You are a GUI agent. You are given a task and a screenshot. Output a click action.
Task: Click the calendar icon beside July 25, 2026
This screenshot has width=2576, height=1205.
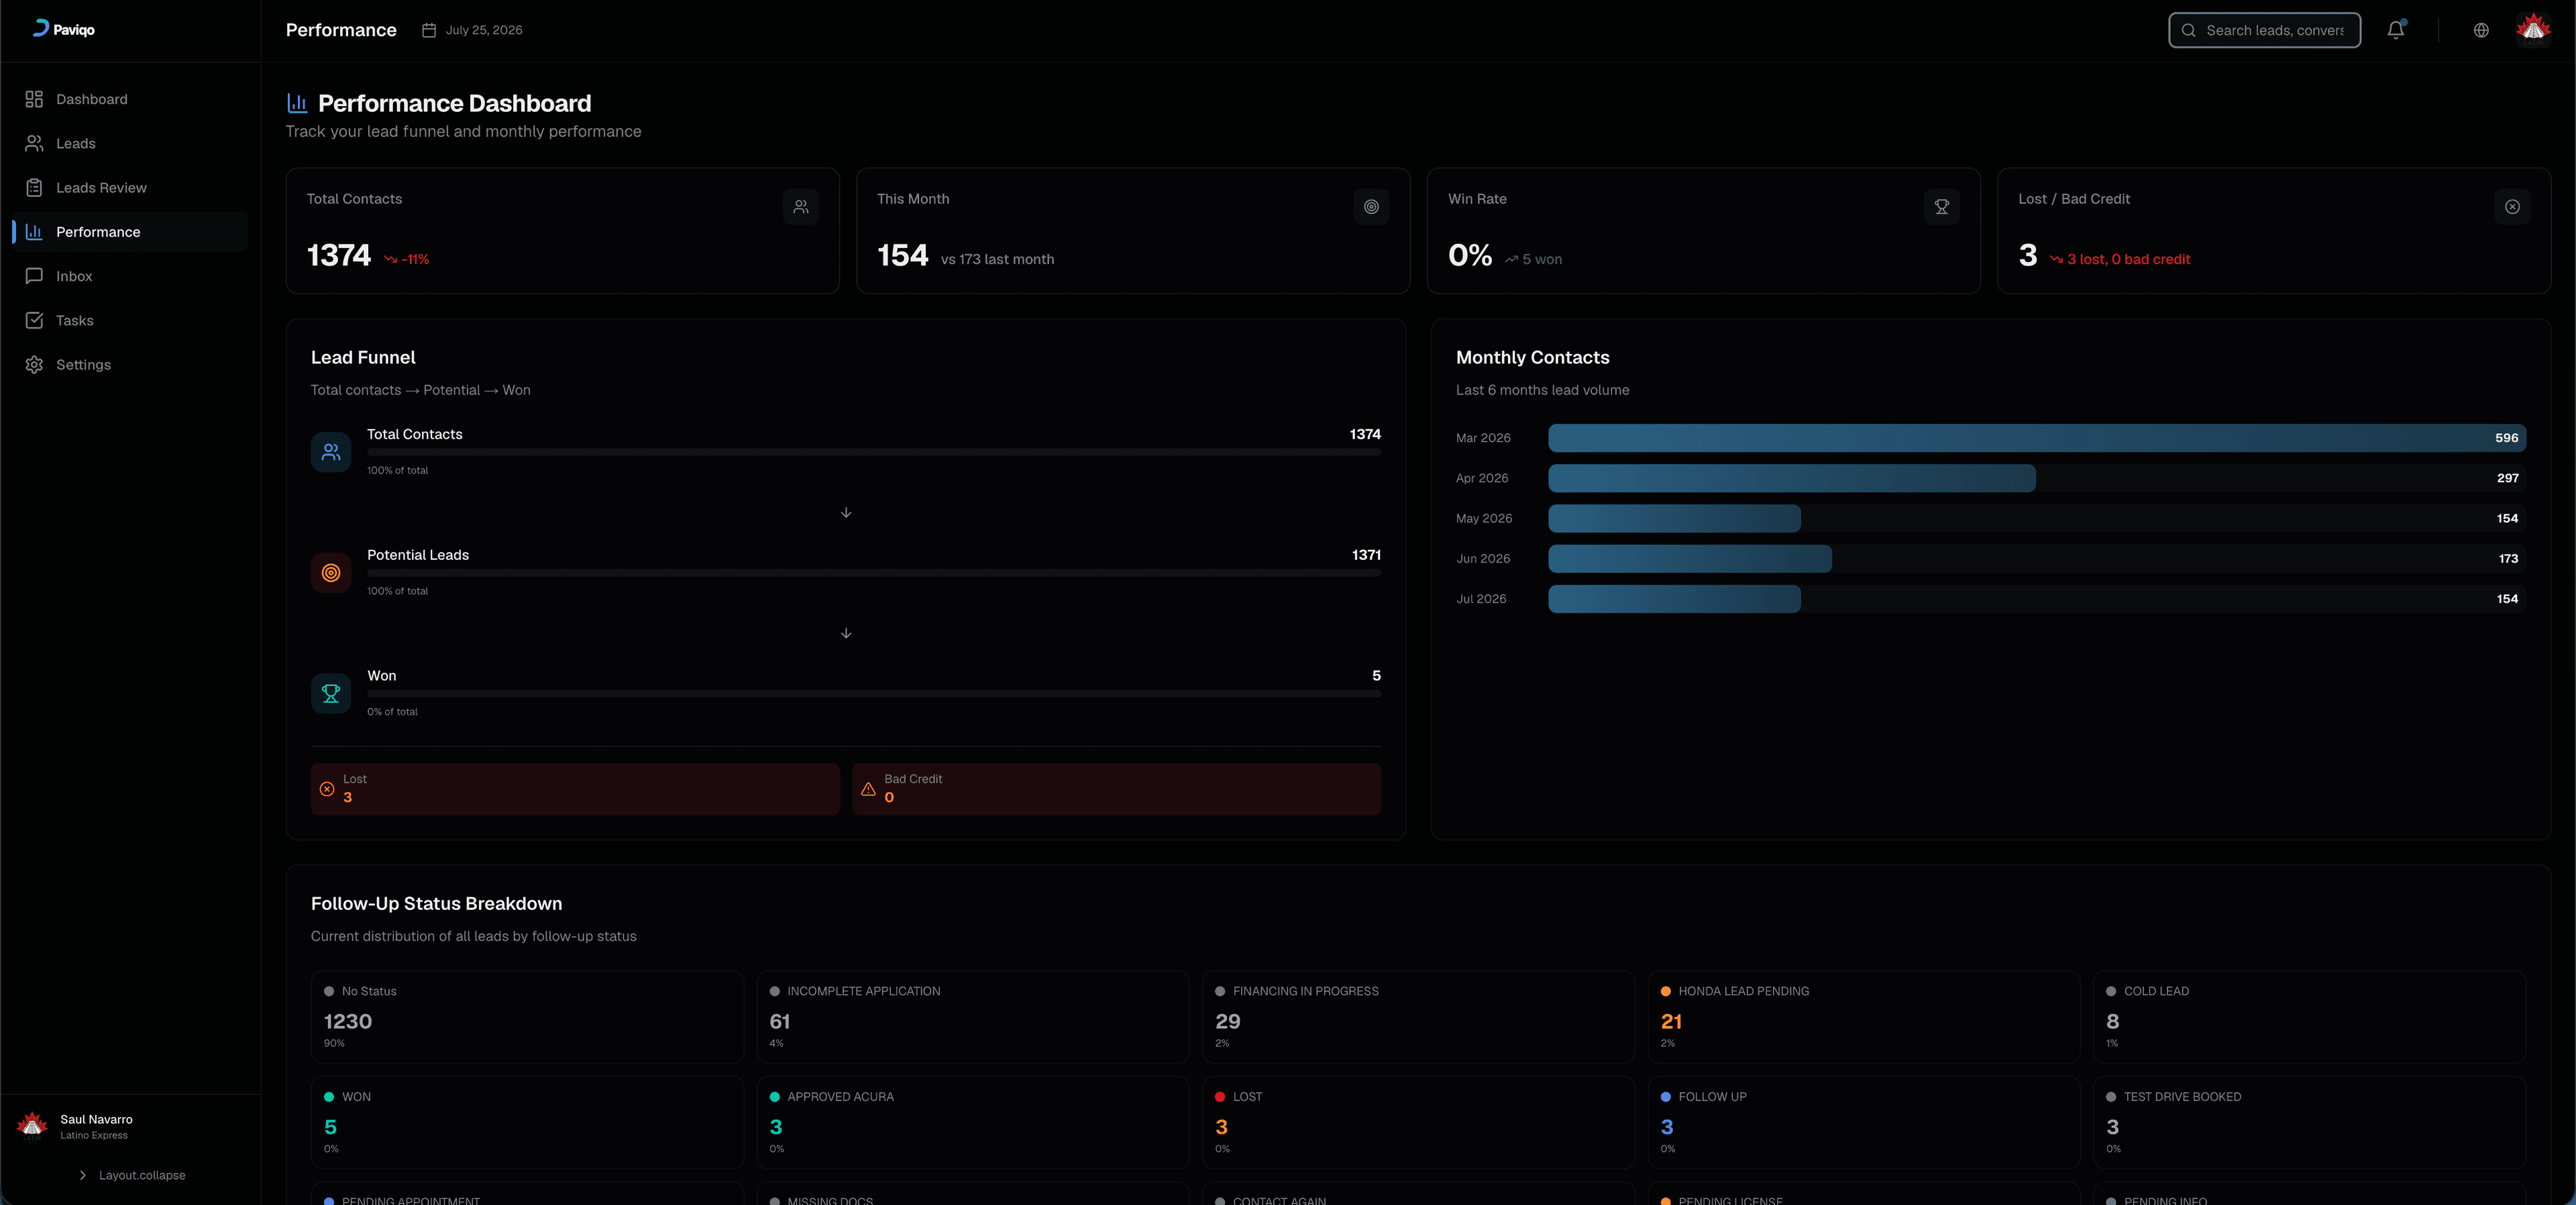(429, 30)
